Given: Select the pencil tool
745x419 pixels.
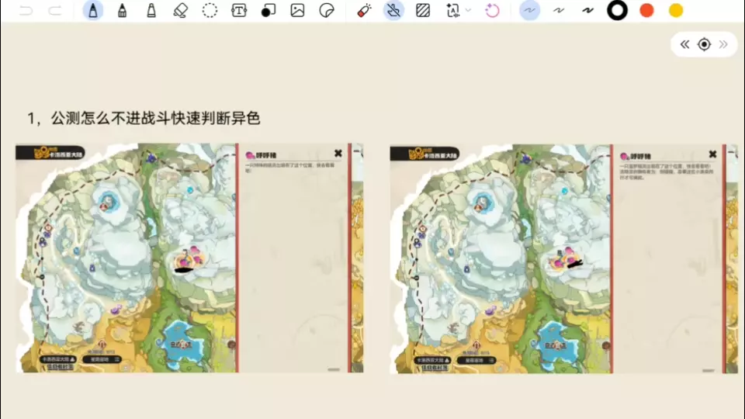Looking at the screenshot, I should tap(122, 10).
